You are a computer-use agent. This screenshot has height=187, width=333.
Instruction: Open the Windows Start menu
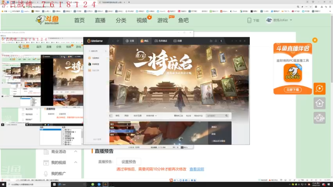point(3,185)
